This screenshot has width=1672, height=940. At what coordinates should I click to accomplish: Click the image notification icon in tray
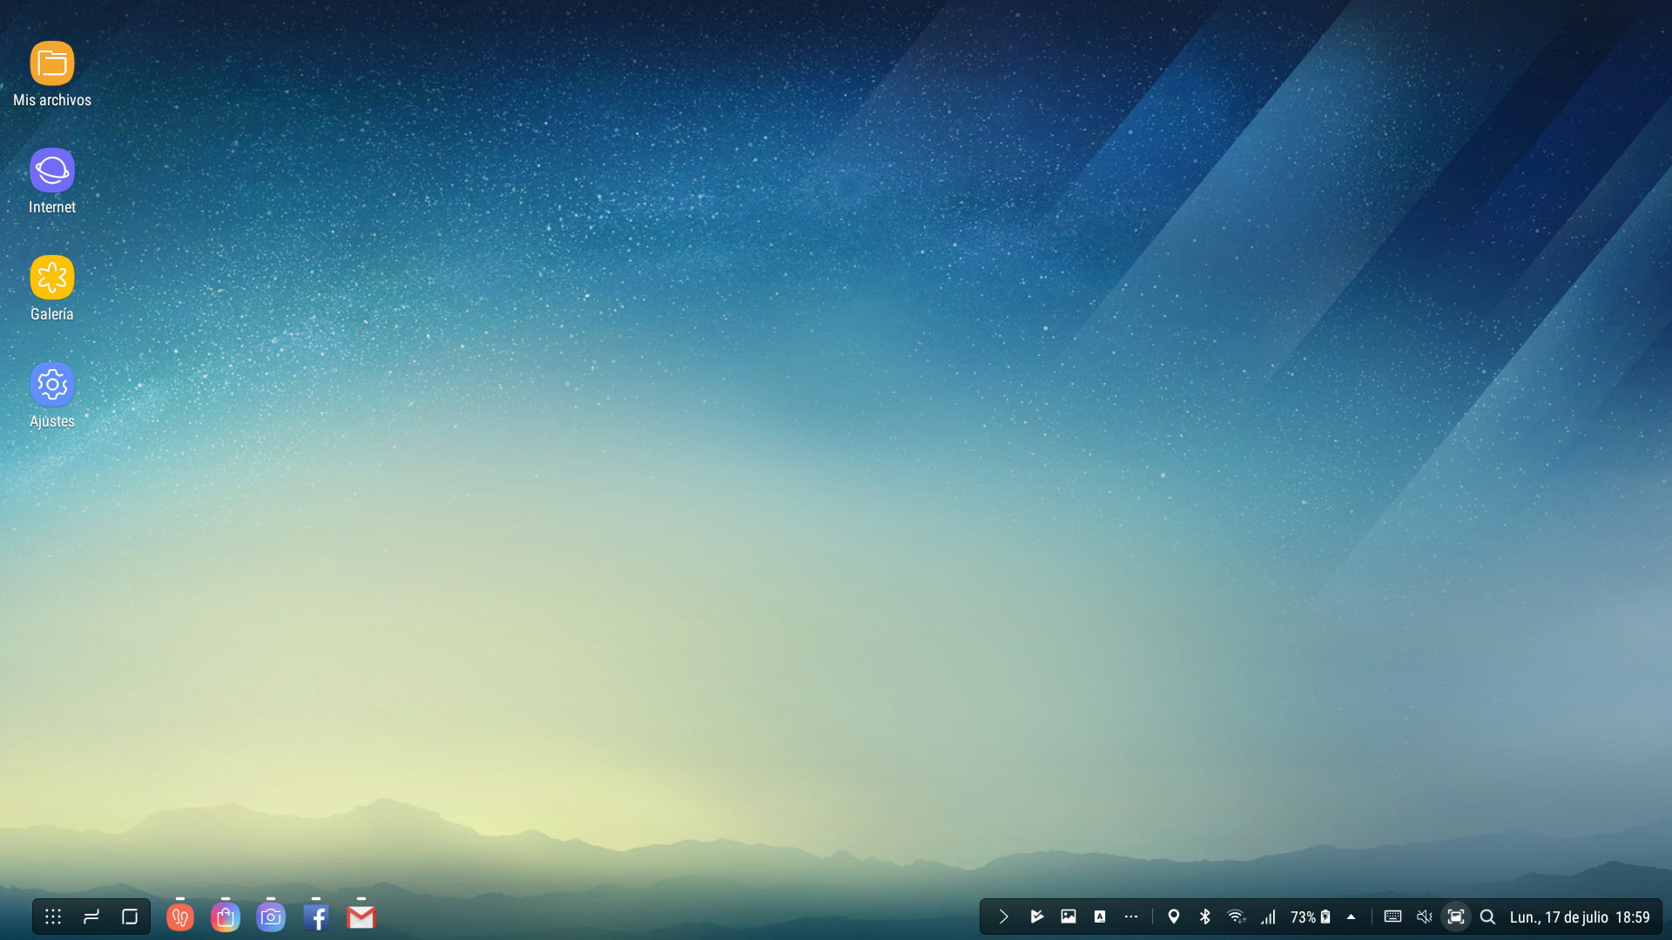tap(1069, 916)
